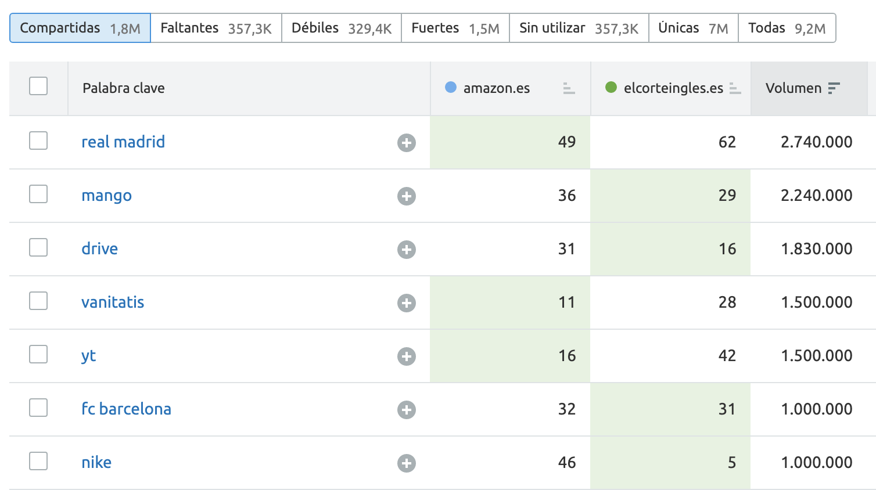The height and width of the screenshot is (490, 876).
Task: Click amazon.es position 32 for fc barcelona
Action: [567, 409]
